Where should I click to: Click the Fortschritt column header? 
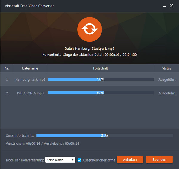[x=101, y=68]
